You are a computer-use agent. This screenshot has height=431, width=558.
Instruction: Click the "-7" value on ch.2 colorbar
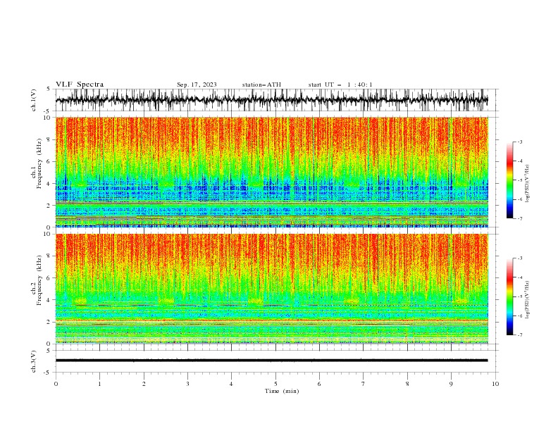519,335
